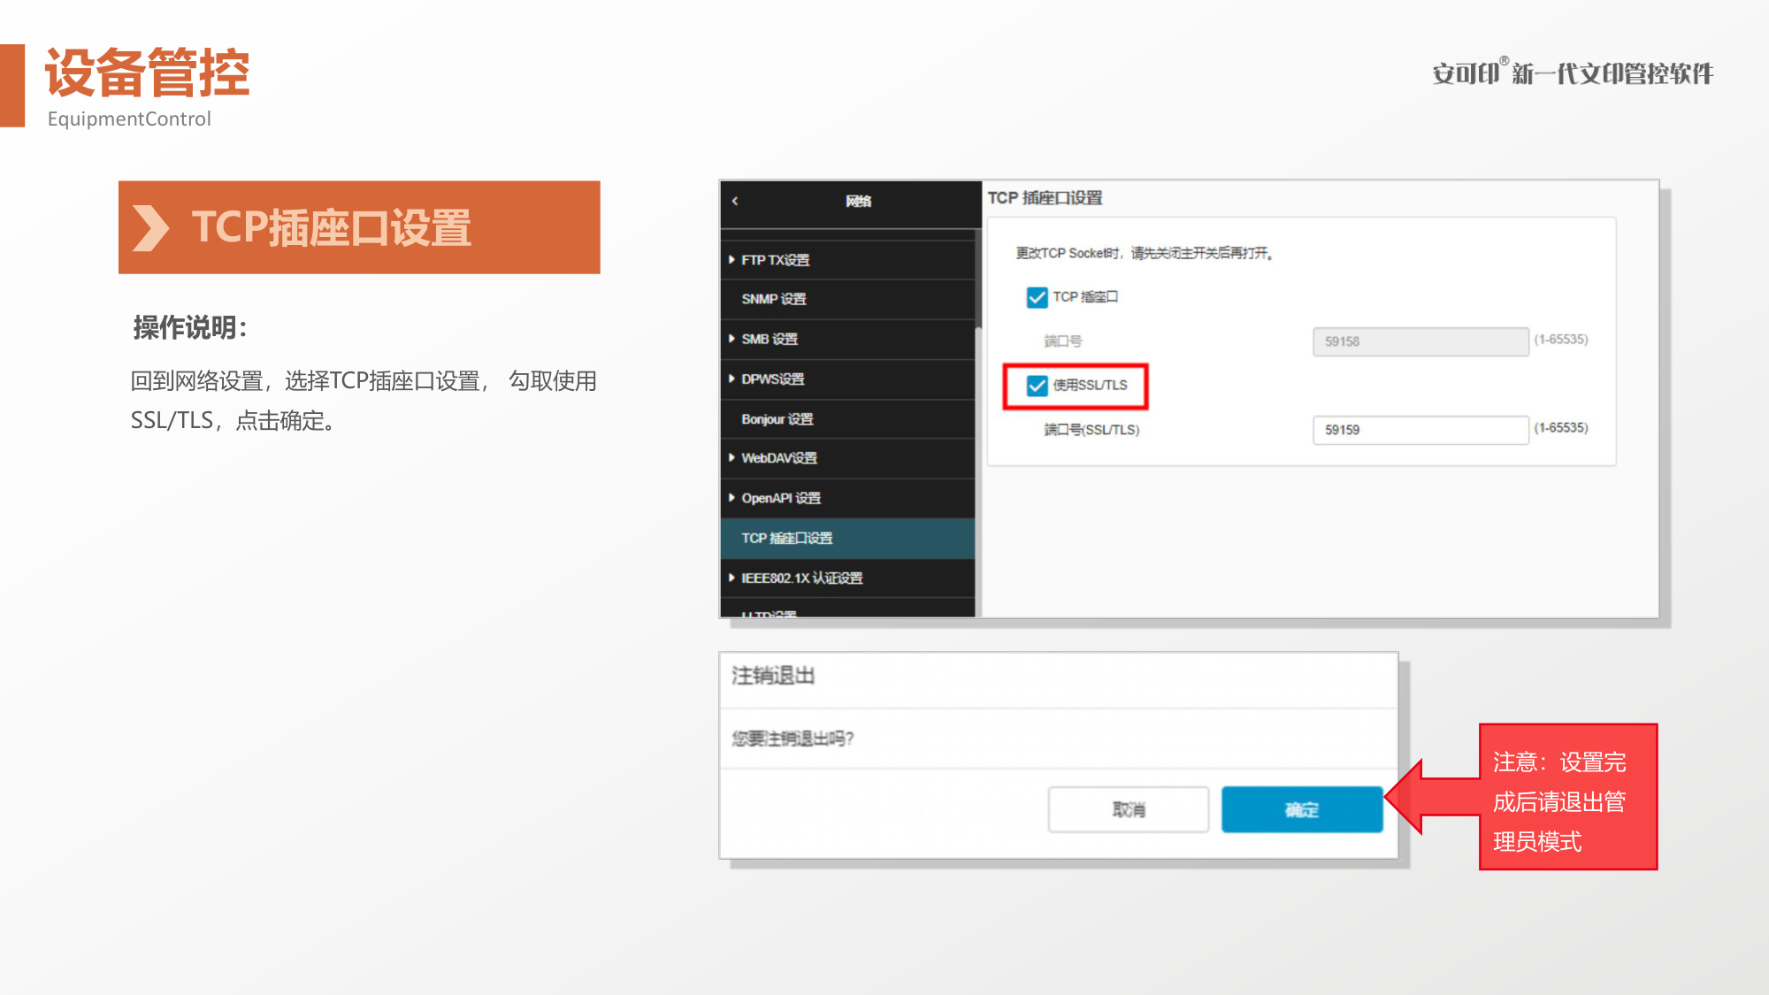This screenshot has height=995, width=1769.
Task: Click the orange chevron beside TCP插座口设置 heading
Action: pos(150,228)
